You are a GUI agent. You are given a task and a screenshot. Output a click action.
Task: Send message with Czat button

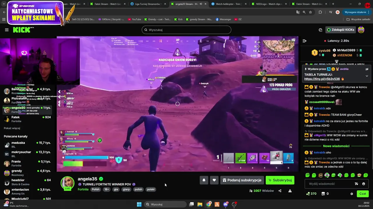point(363,194)
